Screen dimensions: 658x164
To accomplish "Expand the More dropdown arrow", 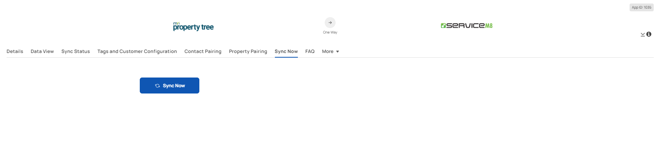I will 338,52.
